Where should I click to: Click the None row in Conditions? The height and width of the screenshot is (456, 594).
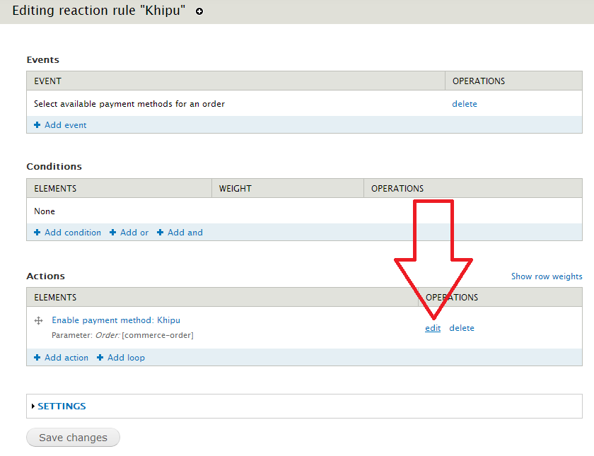click(45, 211)
